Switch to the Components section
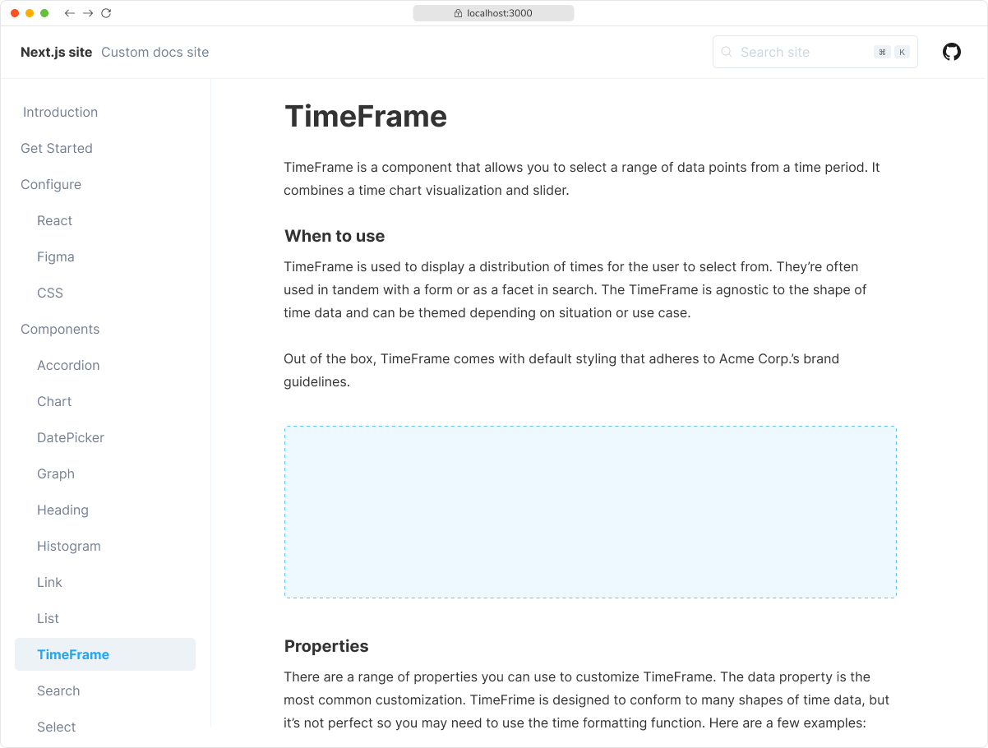This screenshot has width=988, height=748. pyautogui.click(x=60, y=329)
